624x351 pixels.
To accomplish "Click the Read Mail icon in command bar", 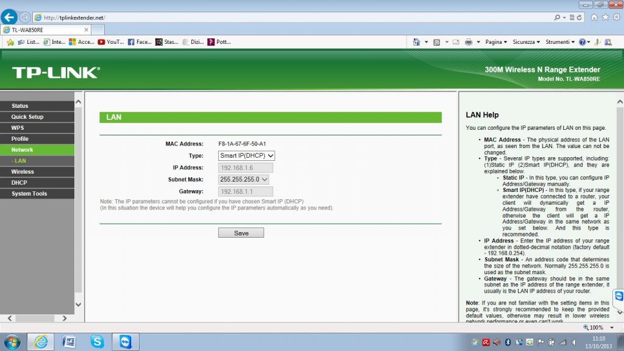I will (x=456, y=42).
